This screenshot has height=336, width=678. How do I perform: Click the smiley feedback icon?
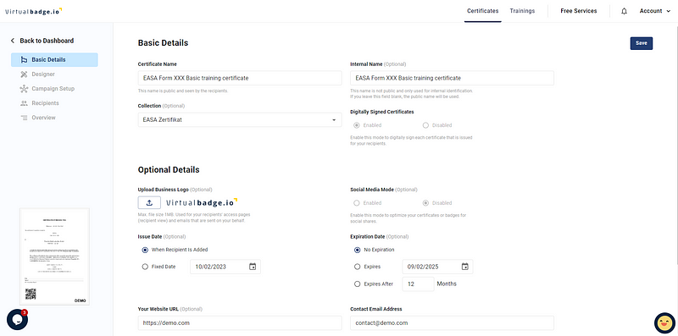click(664, 322)
